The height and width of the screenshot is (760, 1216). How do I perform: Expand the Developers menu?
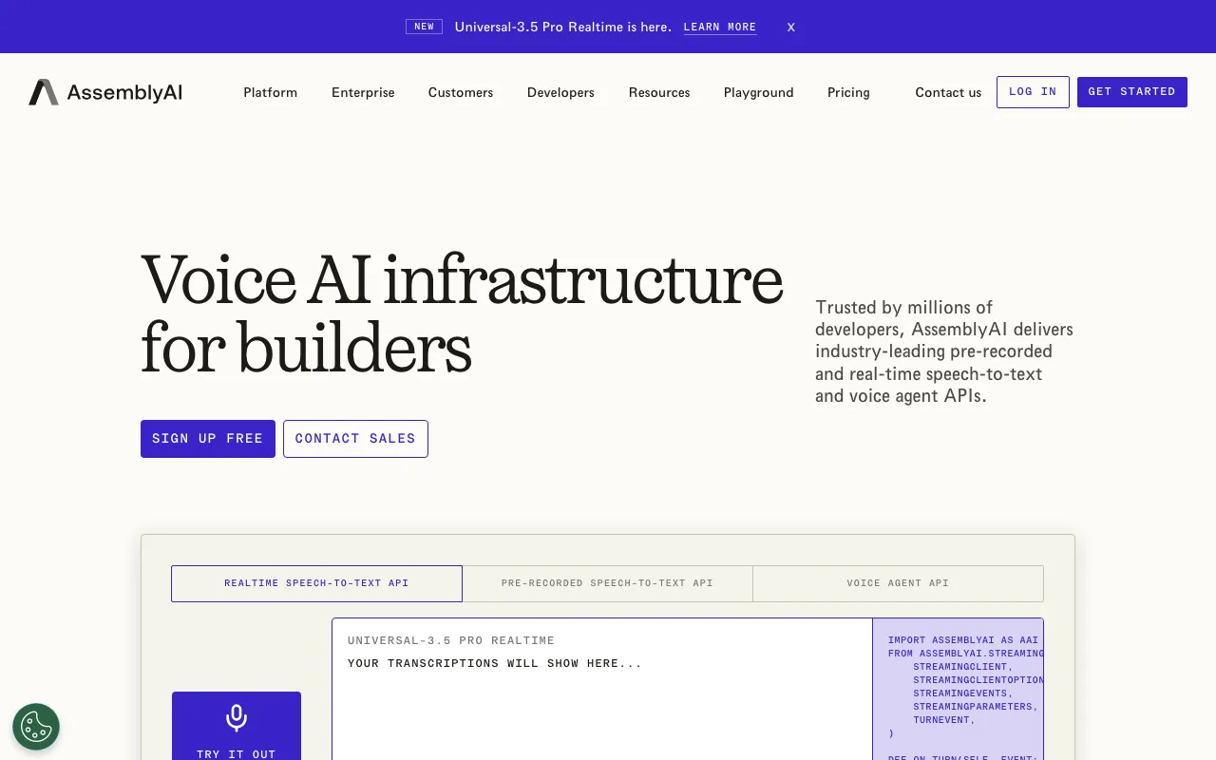pos(560,92)
